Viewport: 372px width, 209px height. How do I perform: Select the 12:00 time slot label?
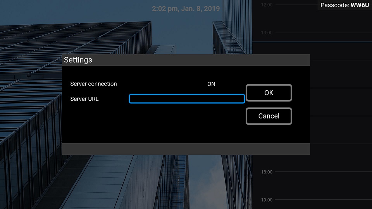[x=267, y=5]
